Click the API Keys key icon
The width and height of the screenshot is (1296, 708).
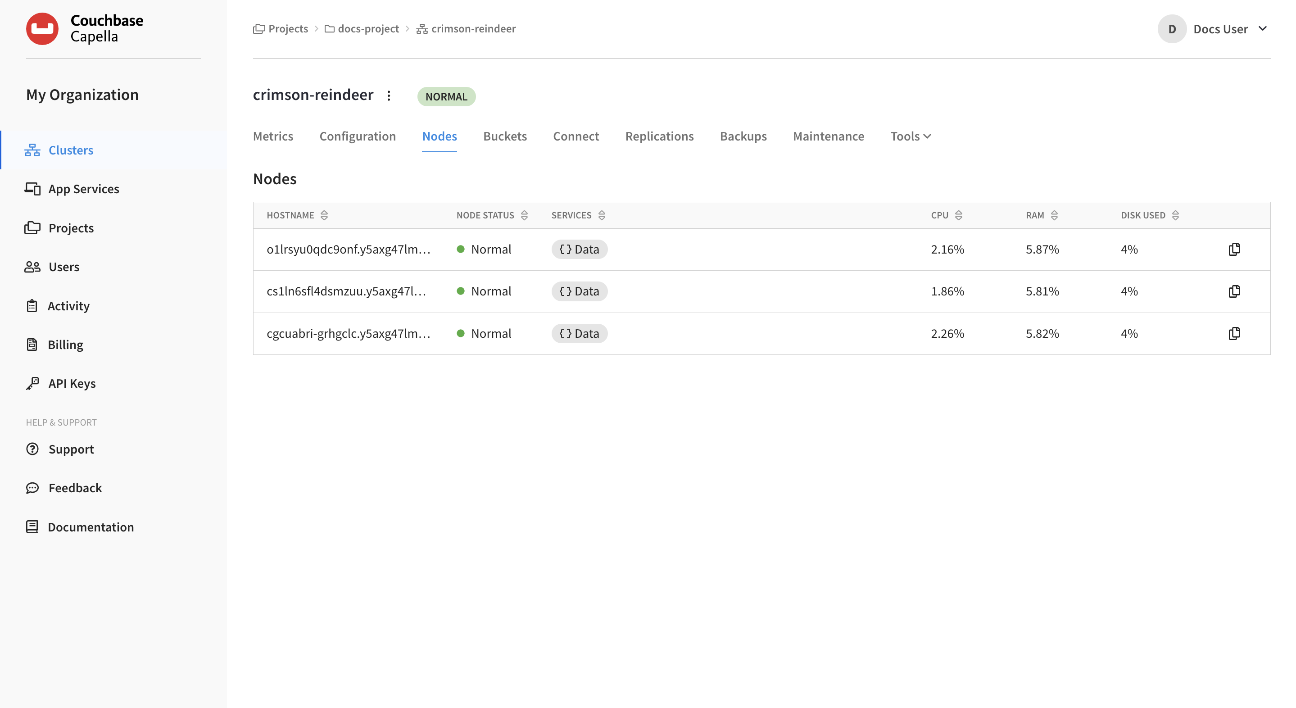point(32,383)
